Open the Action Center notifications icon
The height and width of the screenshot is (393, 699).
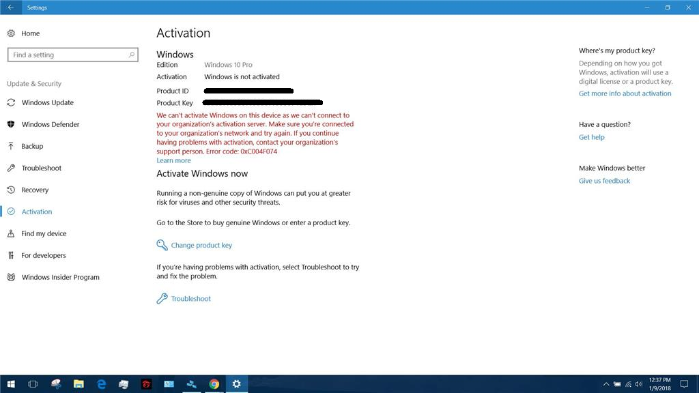(x=684, y=383)
